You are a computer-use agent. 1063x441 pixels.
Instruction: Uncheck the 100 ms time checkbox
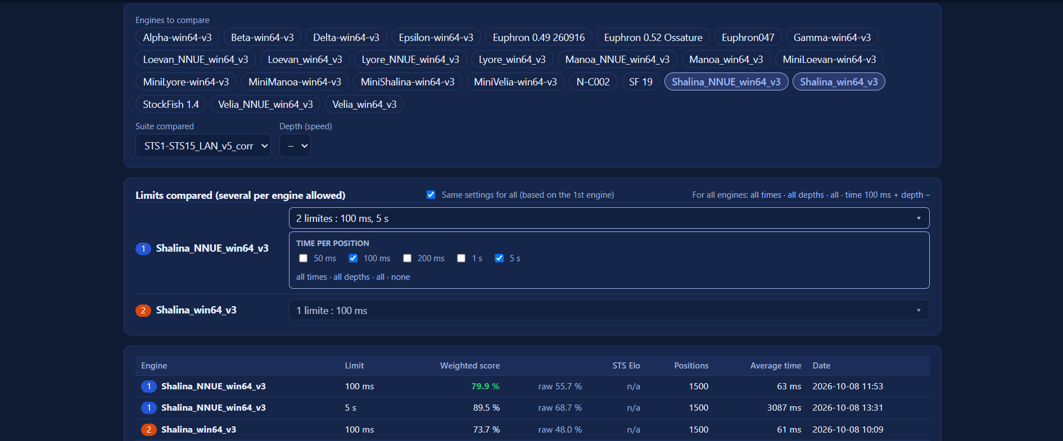pyautogui.click(x=353, y=258)
